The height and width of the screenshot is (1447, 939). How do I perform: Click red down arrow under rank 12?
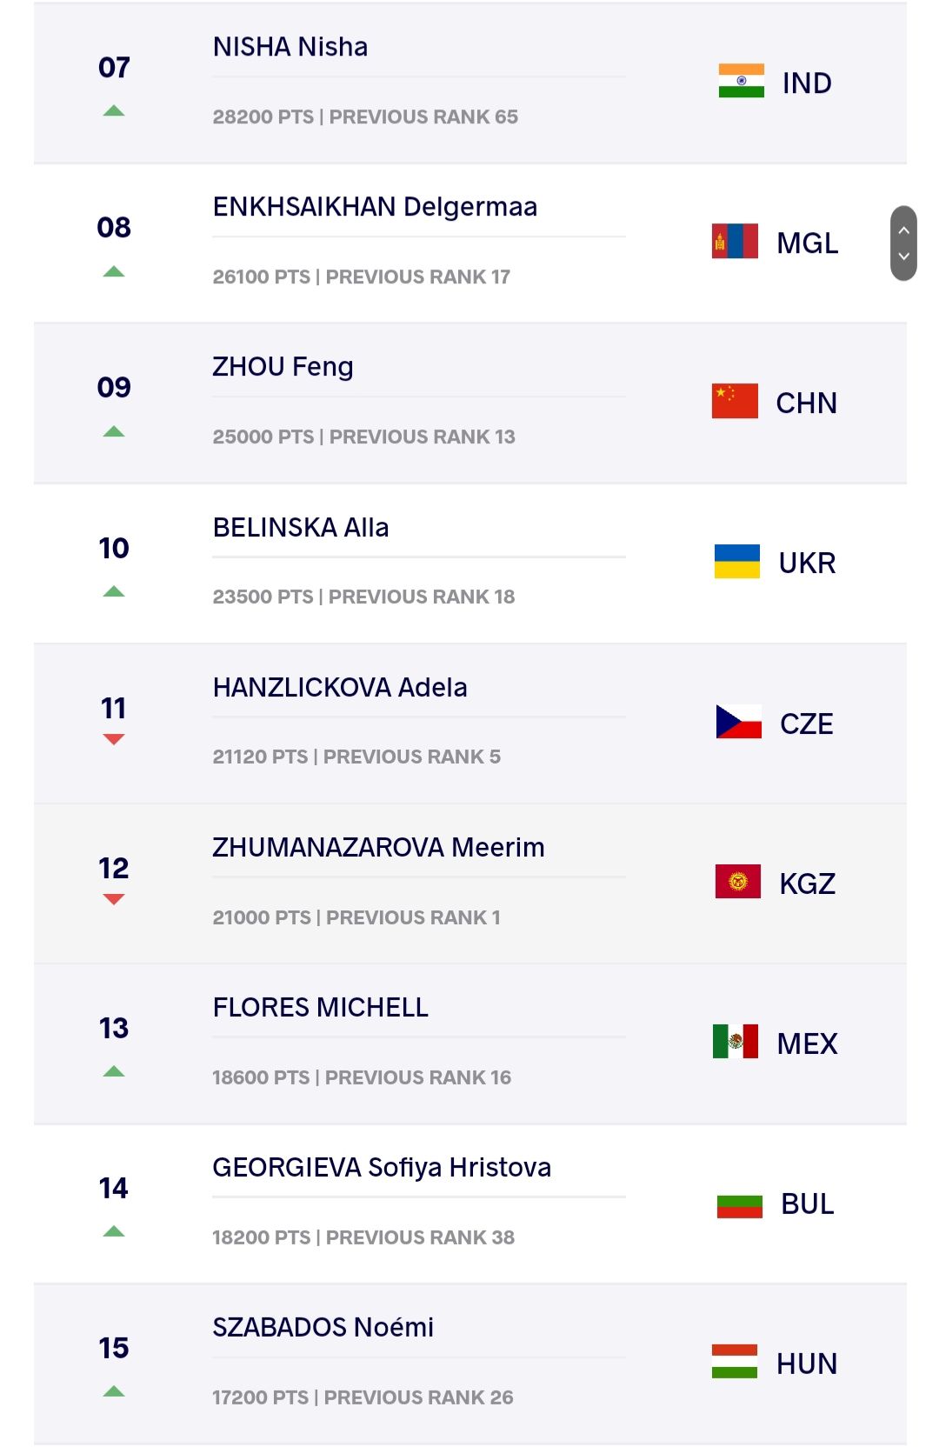114,899
